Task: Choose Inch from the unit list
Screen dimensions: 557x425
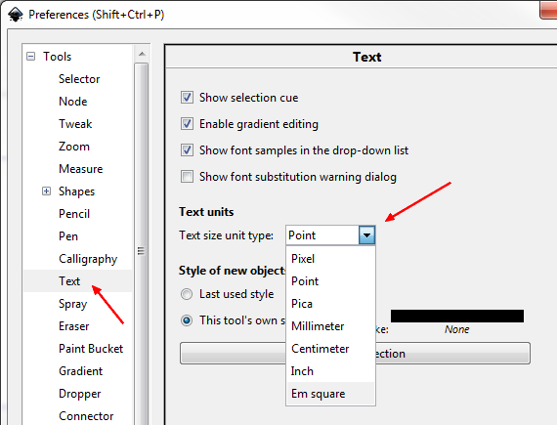Action: [330, 371]
